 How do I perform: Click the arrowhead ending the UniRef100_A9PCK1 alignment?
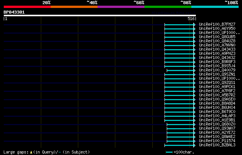point(194,87)
